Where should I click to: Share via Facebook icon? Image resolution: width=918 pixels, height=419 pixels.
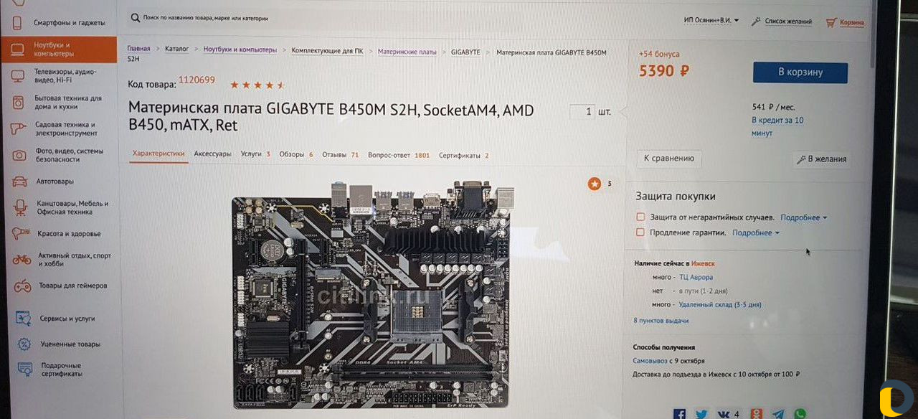(679, 414)
